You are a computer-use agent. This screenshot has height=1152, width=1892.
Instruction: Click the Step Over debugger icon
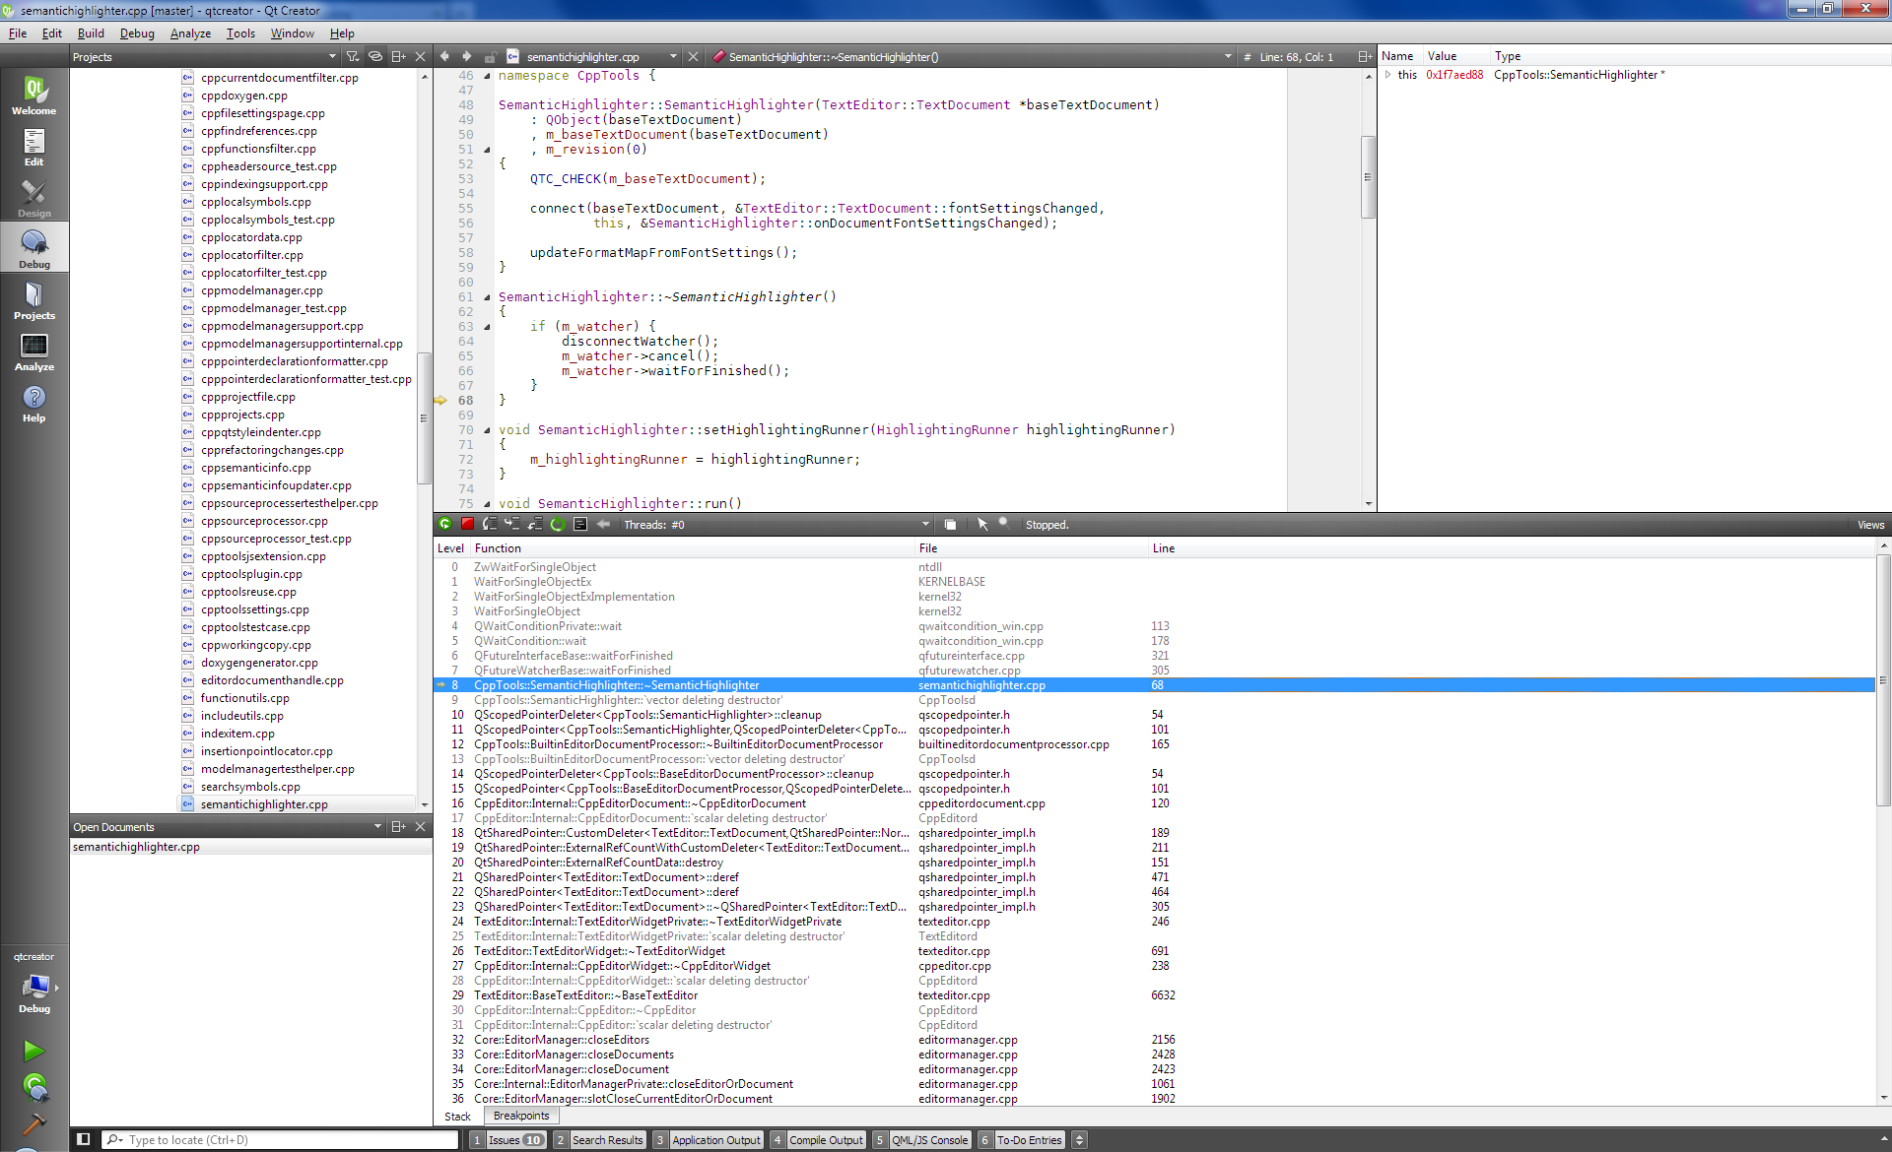(490, 525)
